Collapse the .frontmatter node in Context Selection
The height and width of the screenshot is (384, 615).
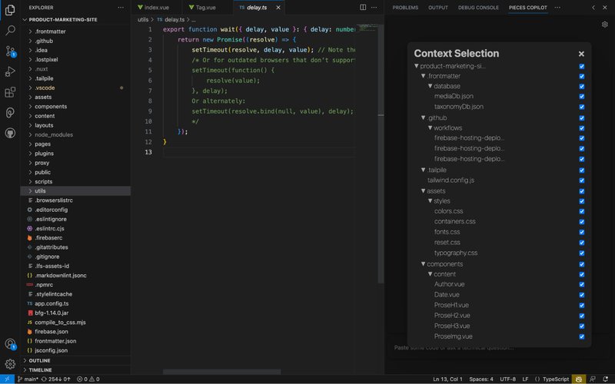[424, 75]
